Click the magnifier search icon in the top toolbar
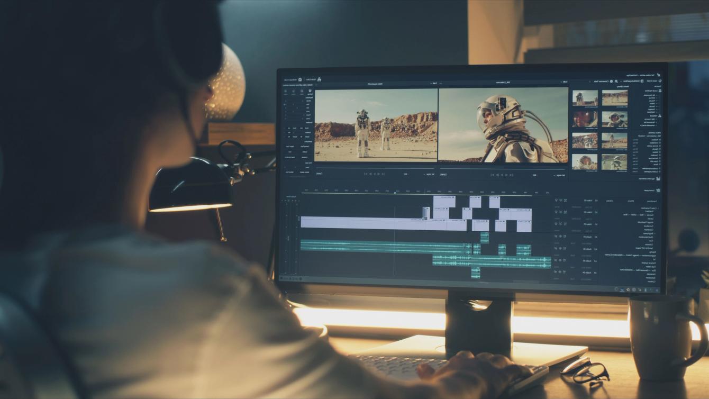 click(616, 81)
